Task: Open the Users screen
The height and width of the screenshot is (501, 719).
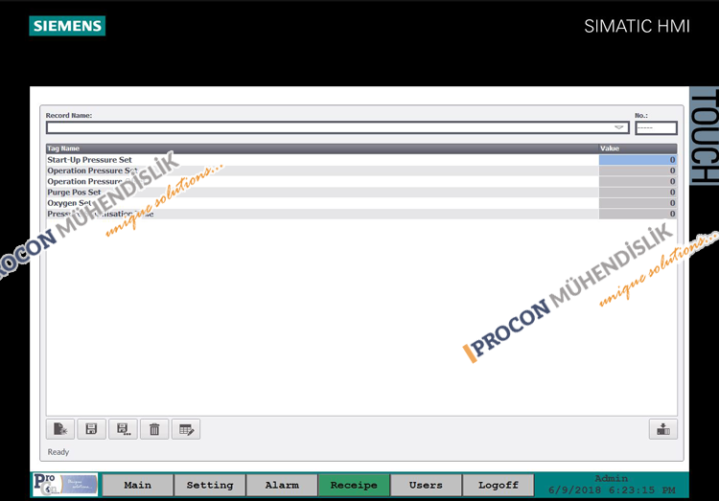Action: pyautogui.click(x=426, y=485)
